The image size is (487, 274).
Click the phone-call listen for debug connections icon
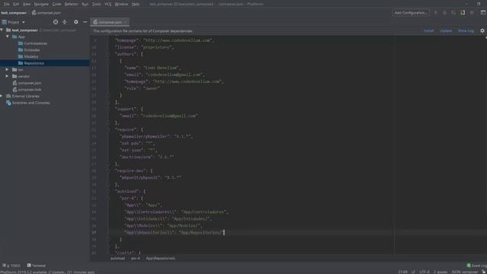pos(463,13)
